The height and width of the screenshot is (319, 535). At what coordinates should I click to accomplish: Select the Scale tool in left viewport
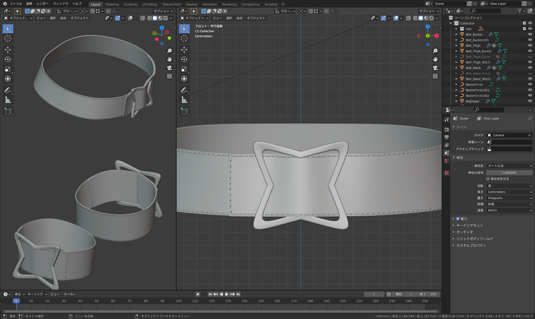tap(8, 69)
